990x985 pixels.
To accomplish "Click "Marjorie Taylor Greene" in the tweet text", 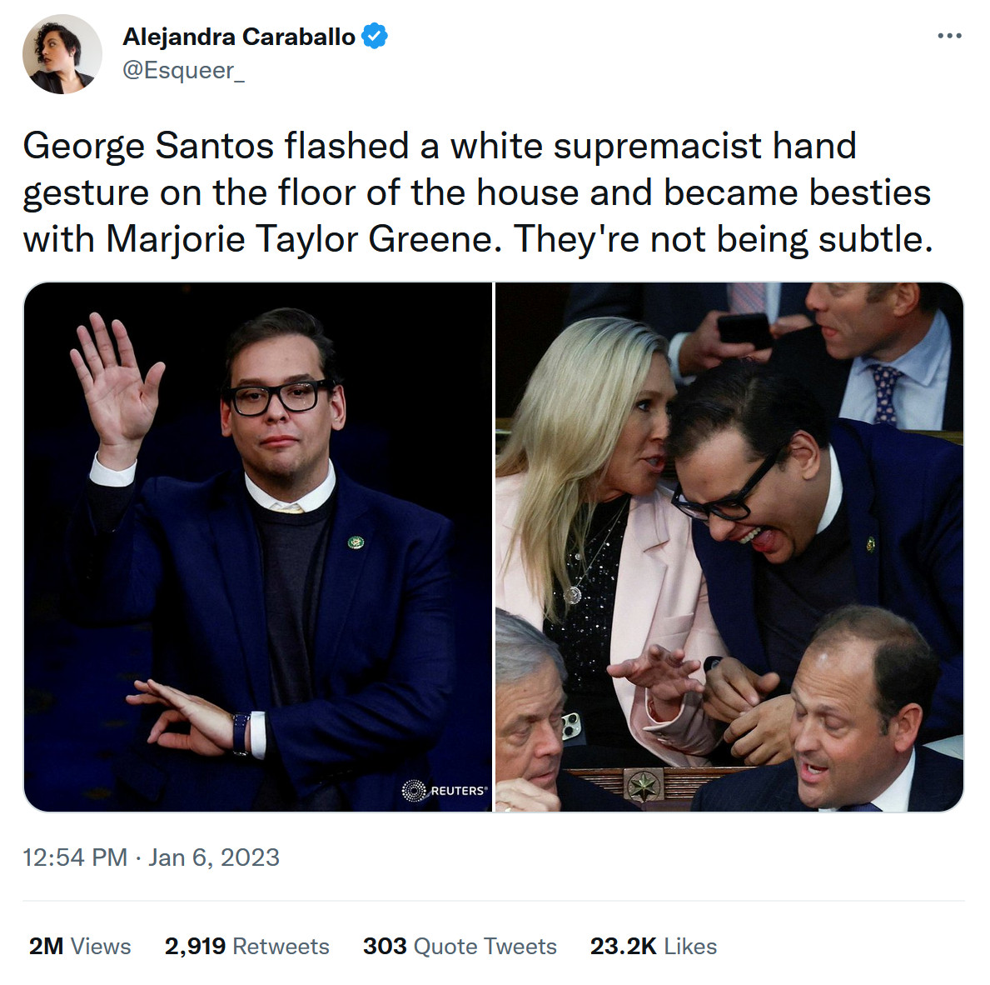I will pyautogui.click(x=304, y=240).
